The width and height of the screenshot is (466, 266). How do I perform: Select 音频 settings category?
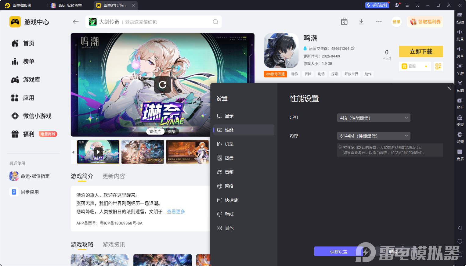(244, 172)
